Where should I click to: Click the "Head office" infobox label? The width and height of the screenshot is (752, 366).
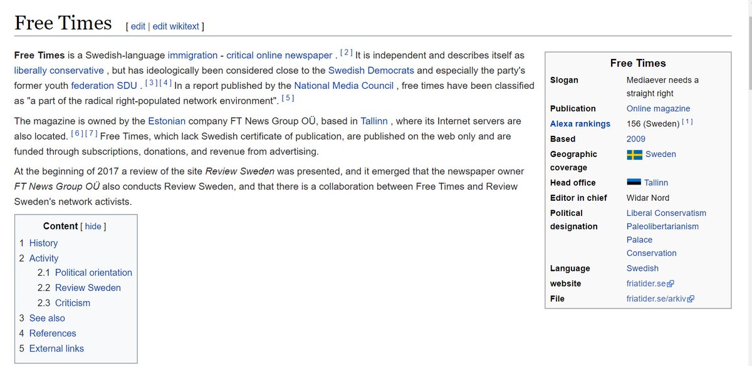pyautogui.click(x=573, y=183)
